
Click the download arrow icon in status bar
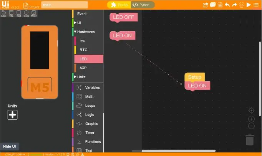[82, 154]
